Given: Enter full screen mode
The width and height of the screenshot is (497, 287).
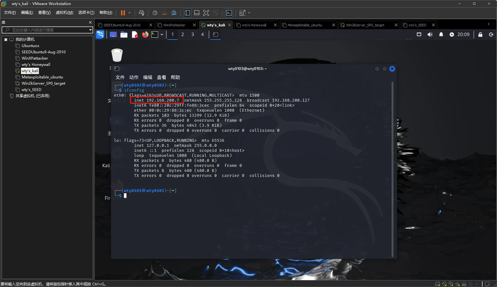Looking at the screenshot, I should coord(206,13).
